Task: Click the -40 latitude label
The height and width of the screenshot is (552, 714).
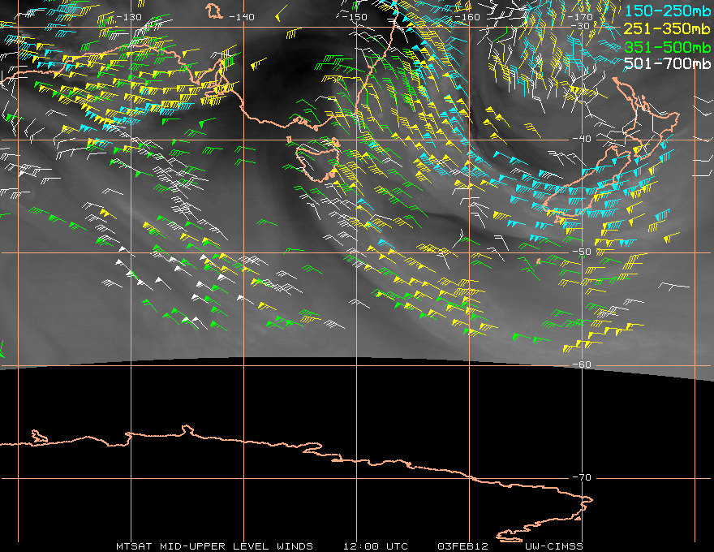Action: coord(582,139)
